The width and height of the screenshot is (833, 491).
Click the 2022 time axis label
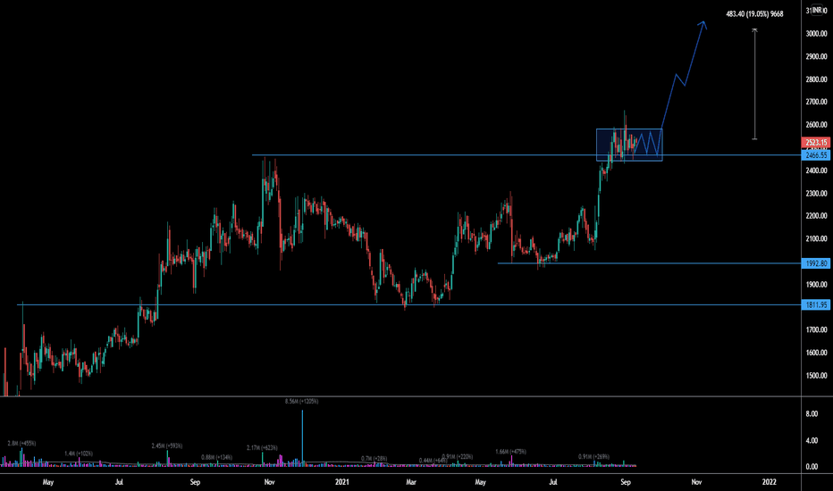click(769, 482)
